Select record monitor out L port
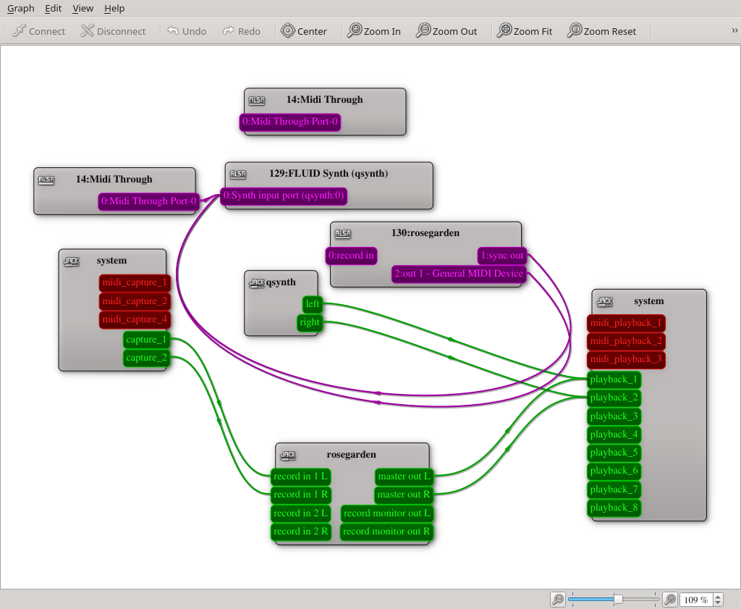Image resolution: width=741 pixels, height=609 pixels. click(386, 513)
